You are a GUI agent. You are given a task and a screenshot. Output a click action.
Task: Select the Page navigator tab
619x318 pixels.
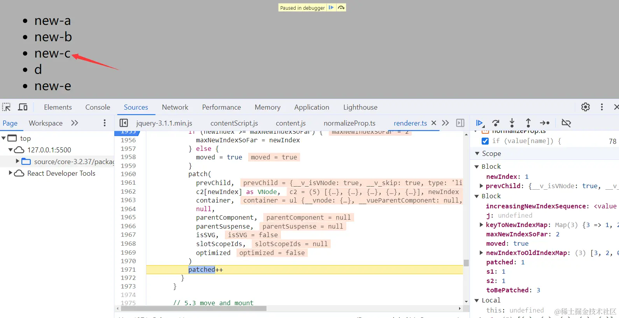click(10, 123)
